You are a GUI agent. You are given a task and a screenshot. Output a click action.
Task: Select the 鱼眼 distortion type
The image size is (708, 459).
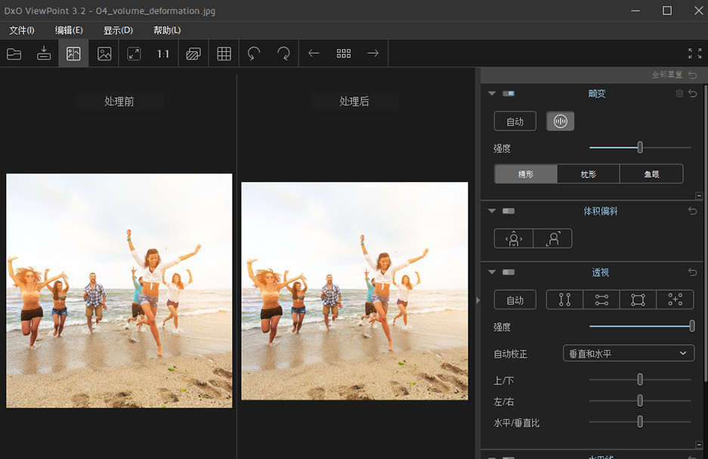pos(651,174)
